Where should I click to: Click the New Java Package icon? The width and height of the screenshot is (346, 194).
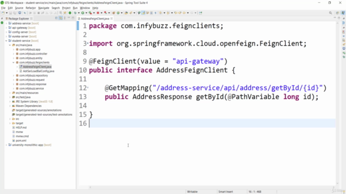tap(114, 13)
